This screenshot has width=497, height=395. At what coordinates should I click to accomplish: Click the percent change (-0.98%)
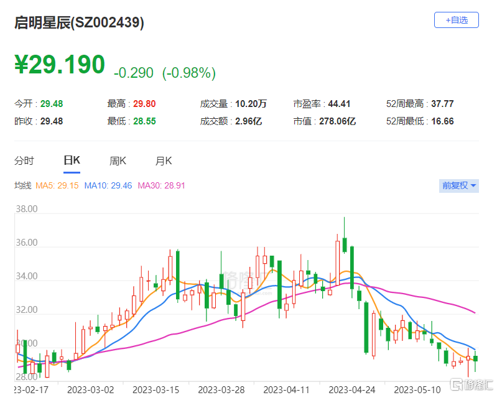click(x=189, y=73)
